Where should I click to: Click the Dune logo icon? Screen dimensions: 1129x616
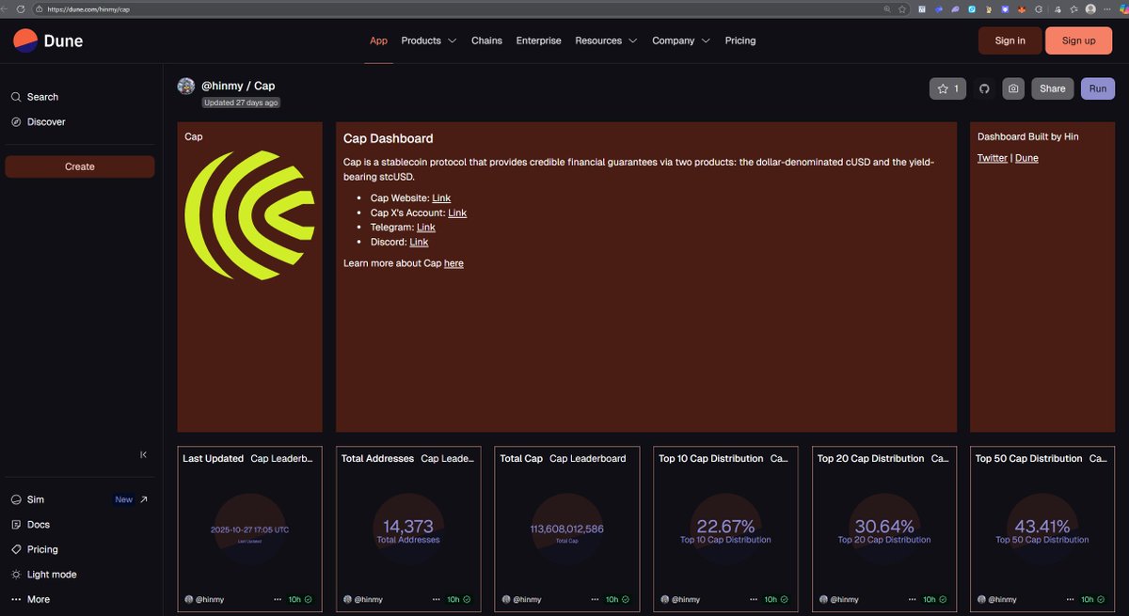click(25, 40)
